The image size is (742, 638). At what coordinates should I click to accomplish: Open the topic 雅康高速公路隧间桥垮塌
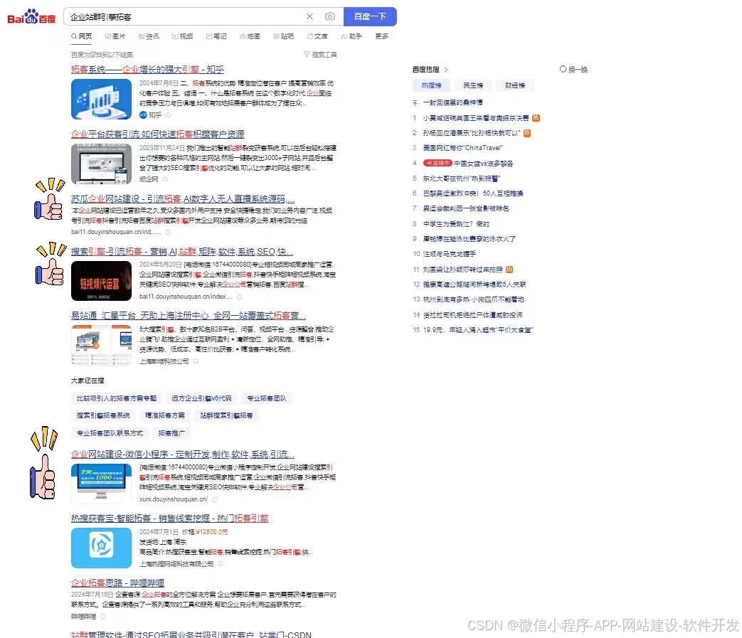475,285
